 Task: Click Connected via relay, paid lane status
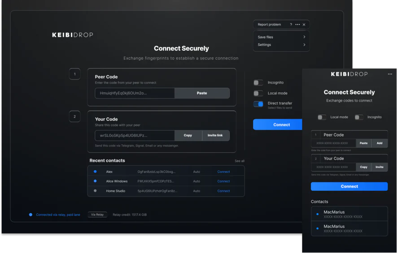(58, 214)
